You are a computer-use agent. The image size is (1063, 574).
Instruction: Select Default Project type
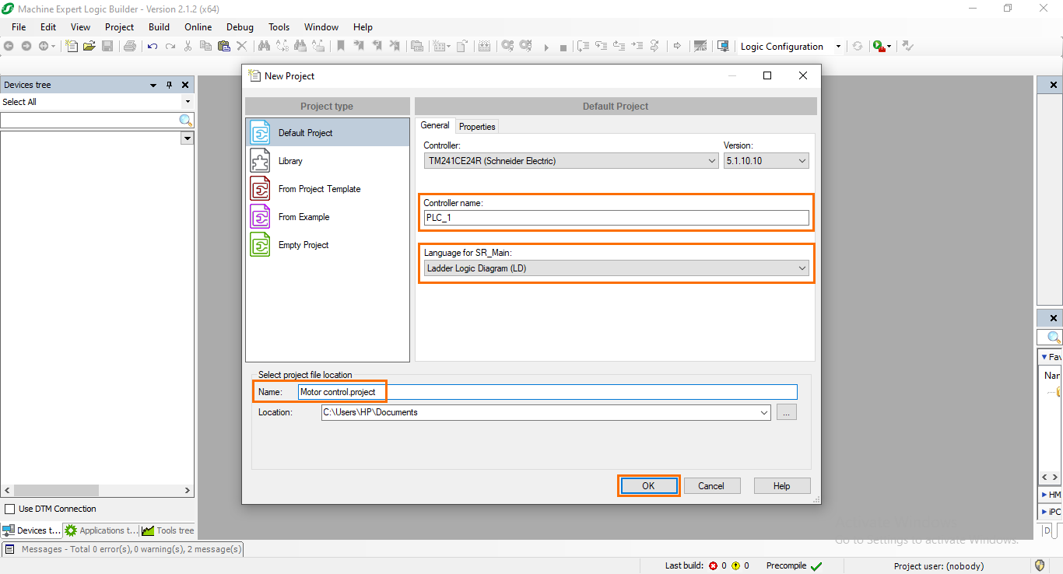pos(328,133)
